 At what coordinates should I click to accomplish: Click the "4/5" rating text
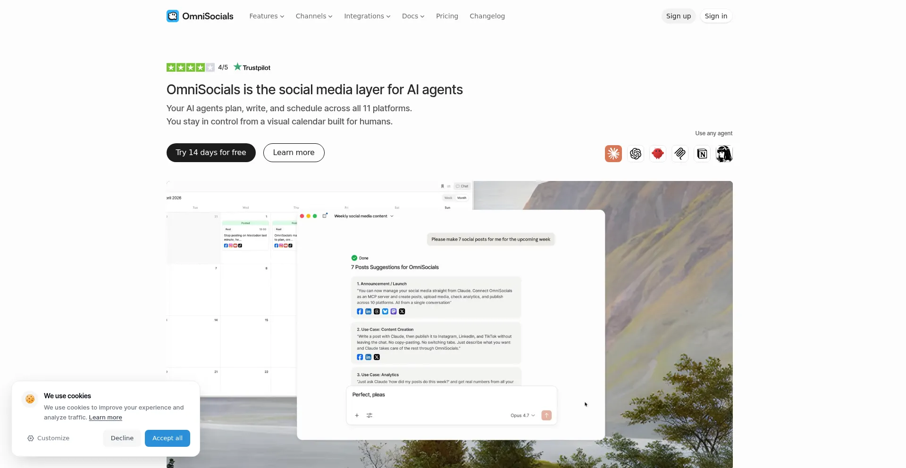coord(223,67)
